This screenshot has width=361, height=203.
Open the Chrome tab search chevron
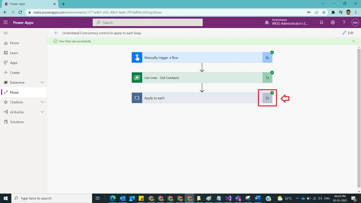pyautogui.click(x=323, y=4)
